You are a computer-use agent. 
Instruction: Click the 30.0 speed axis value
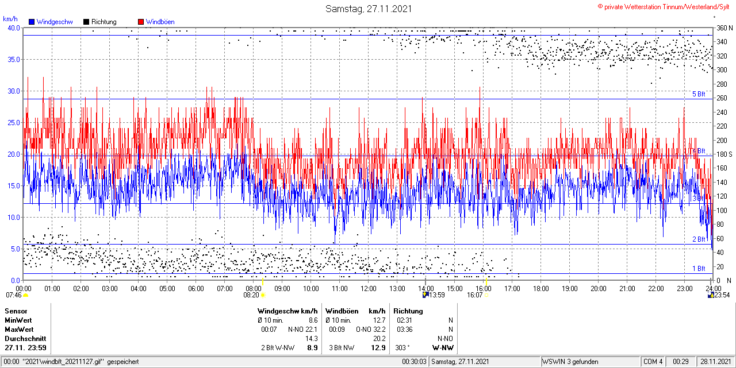13,91
